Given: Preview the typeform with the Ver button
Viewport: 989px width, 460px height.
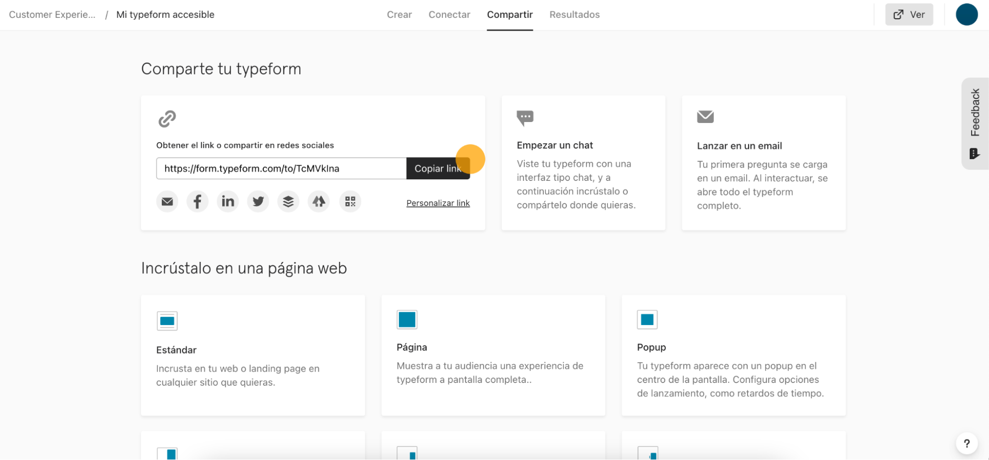Looking at the screenshot, I should pos(909,14).
